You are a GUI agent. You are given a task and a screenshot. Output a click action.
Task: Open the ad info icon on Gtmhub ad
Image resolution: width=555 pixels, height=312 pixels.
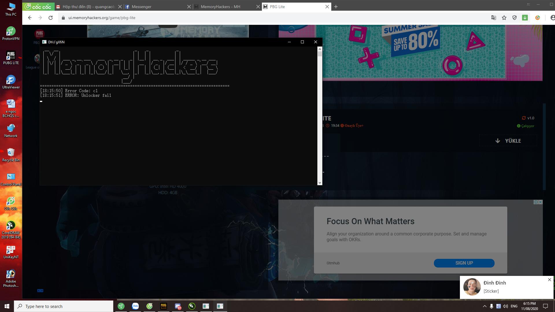(x=536, y=202)
